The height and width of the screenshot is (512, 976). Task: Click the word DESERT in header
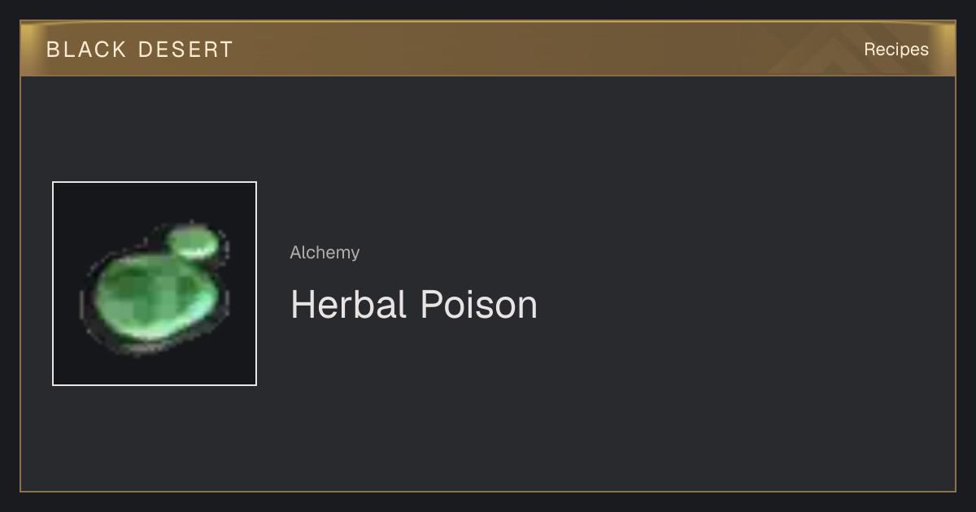[x=185, y=50]
